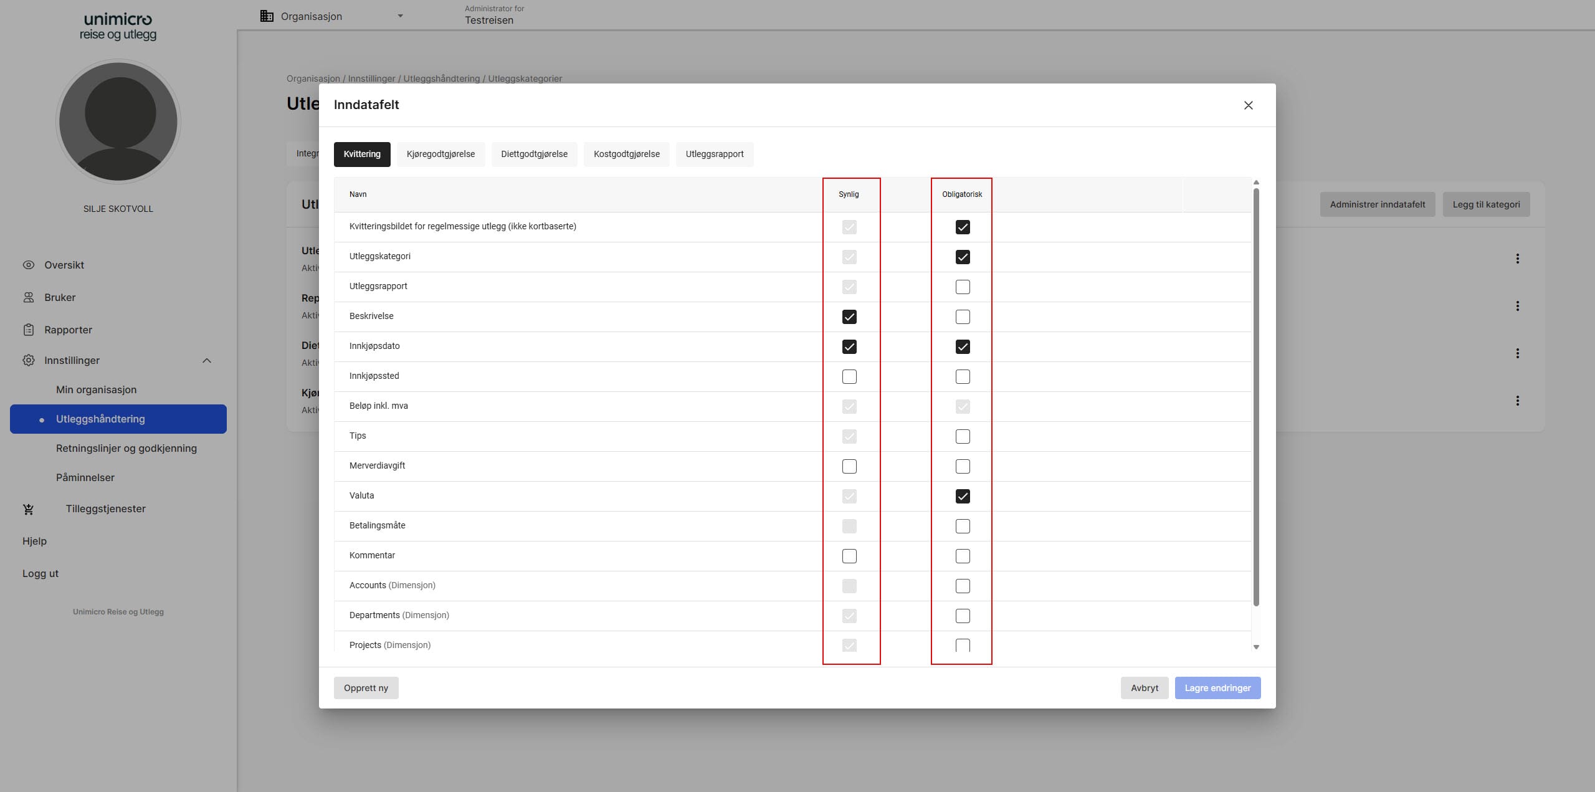Click the user profile avatar image
This screenshot has width=1595, height=792.
point(118,122)
